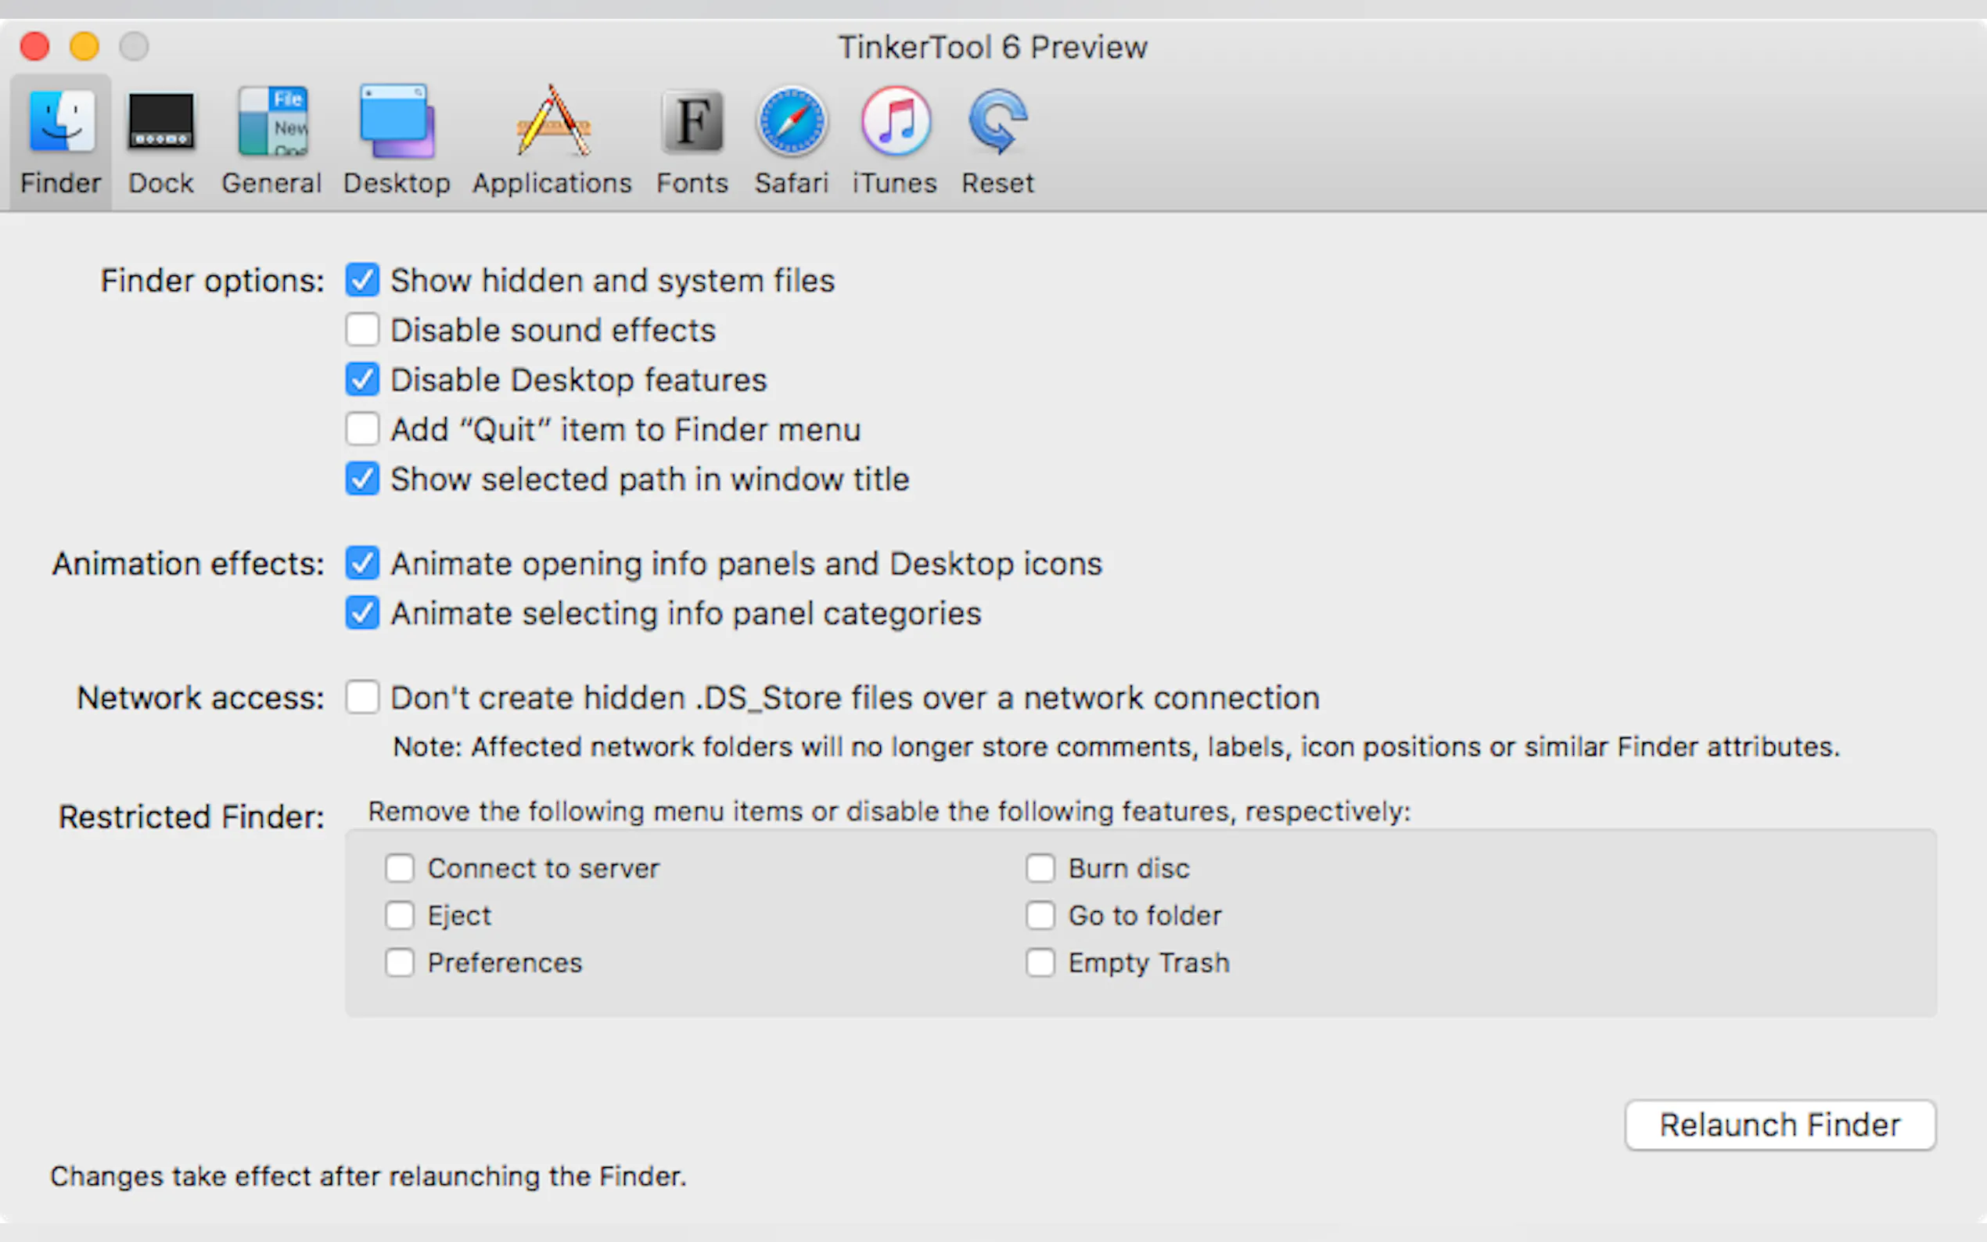Image resolution: width=1987 pixels, height=1242 pixels.
Task: Click the Relaunch Finder button
Action: click(x=1779, y=1125)
